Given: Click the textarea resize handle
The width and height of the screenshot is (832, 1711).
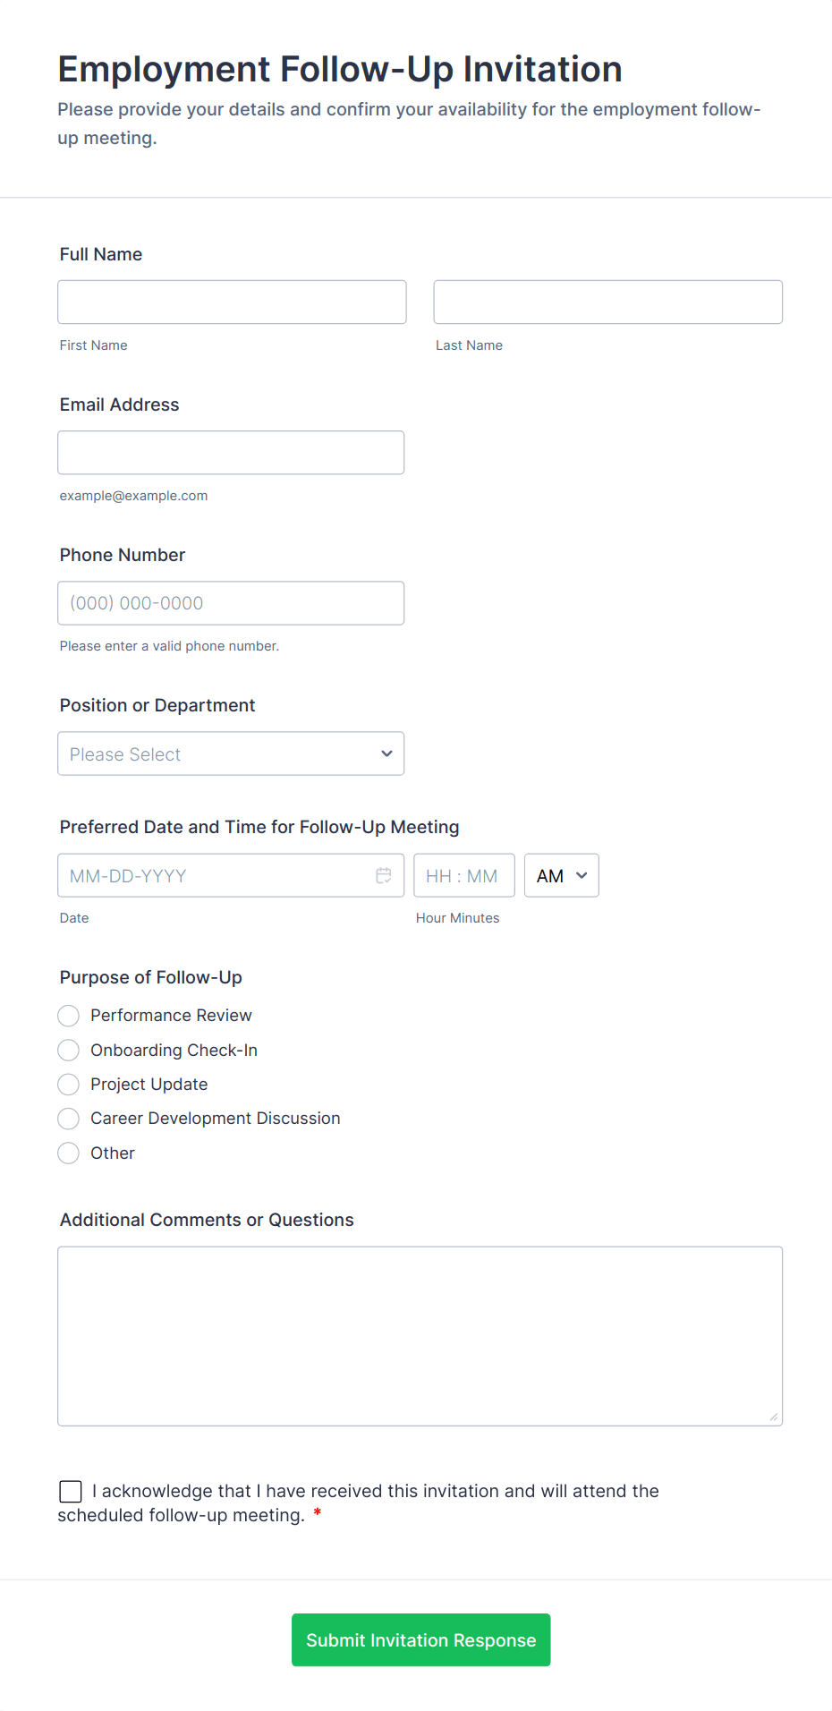Looking at the screenshot, I should tap(774, 1417).
